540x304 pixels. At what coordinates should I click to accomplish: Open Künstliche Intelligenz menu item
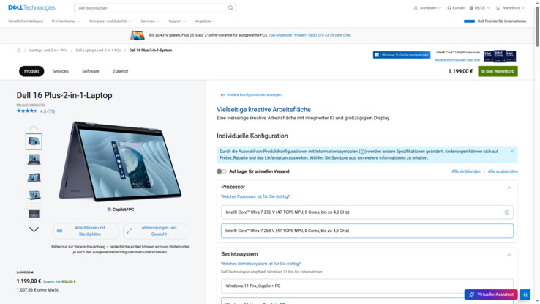click(x=26, y=21)
